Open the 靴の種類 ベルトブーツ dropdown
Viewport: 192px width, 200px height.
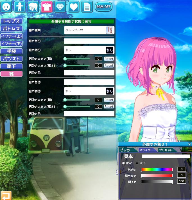89,30
